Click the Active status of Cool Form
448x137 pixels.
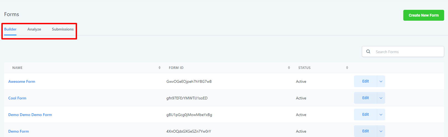click(x=301, y=98)
